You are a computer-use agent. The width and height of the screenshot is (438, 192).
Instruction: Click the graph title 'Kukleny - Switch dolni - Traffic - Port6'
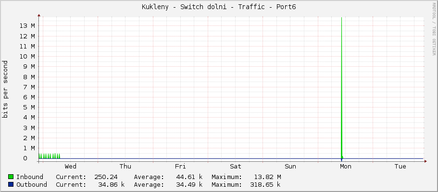(219, 7)
